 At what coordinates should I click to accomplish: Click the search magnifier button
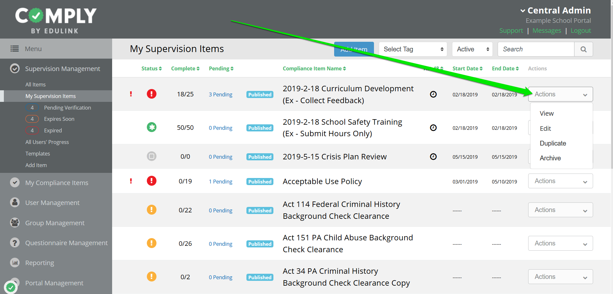(583, 49)
